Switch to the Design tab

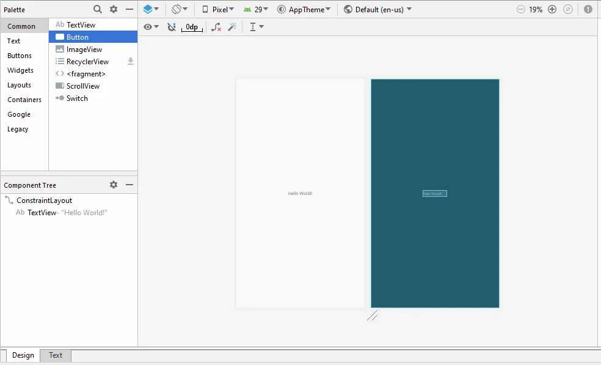[x=23, y=355]
